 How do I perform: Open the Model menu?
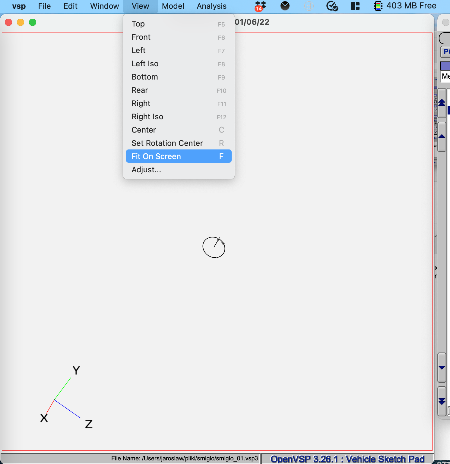[x=173, y=6]
